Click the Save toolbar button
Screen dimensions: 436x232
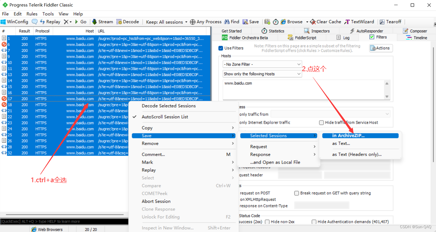[251, 22]
